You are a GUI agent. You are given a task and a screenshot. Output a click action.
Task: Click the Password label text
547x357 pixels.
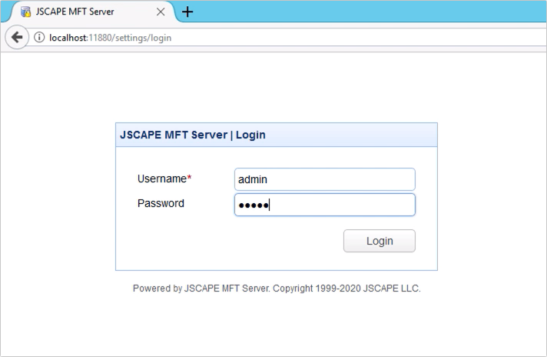(161, 204)
